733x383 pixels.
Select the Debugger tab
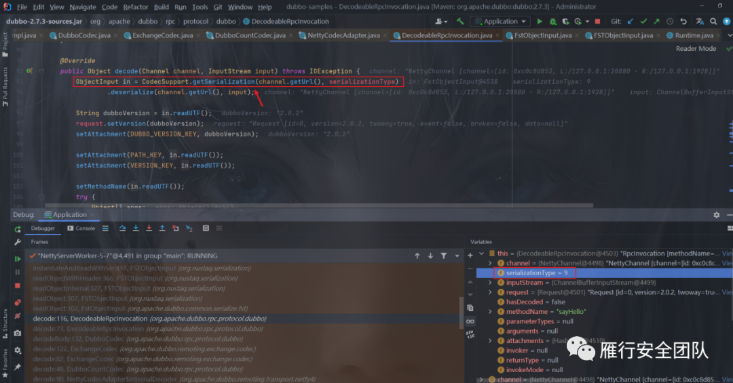point(43,228)
